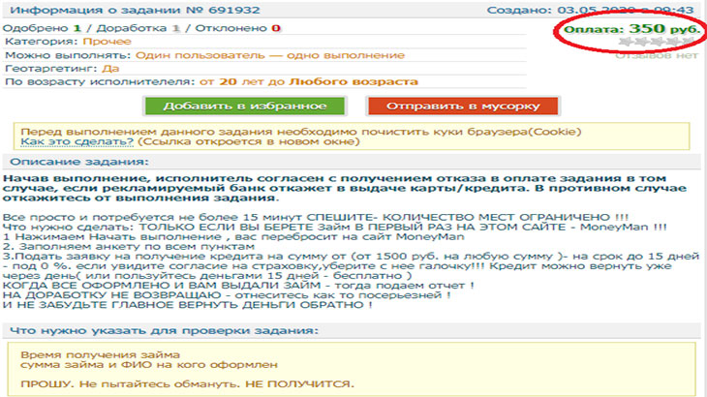Open the "Прочее" category link

coord(101,42)
